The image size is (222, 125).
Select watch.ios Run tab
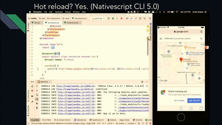click(x=44, y=82)
